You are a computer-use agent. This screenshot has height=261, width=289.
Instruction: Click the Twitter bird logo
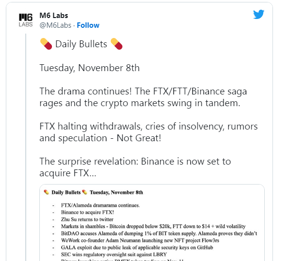click(x=258, y=14)
